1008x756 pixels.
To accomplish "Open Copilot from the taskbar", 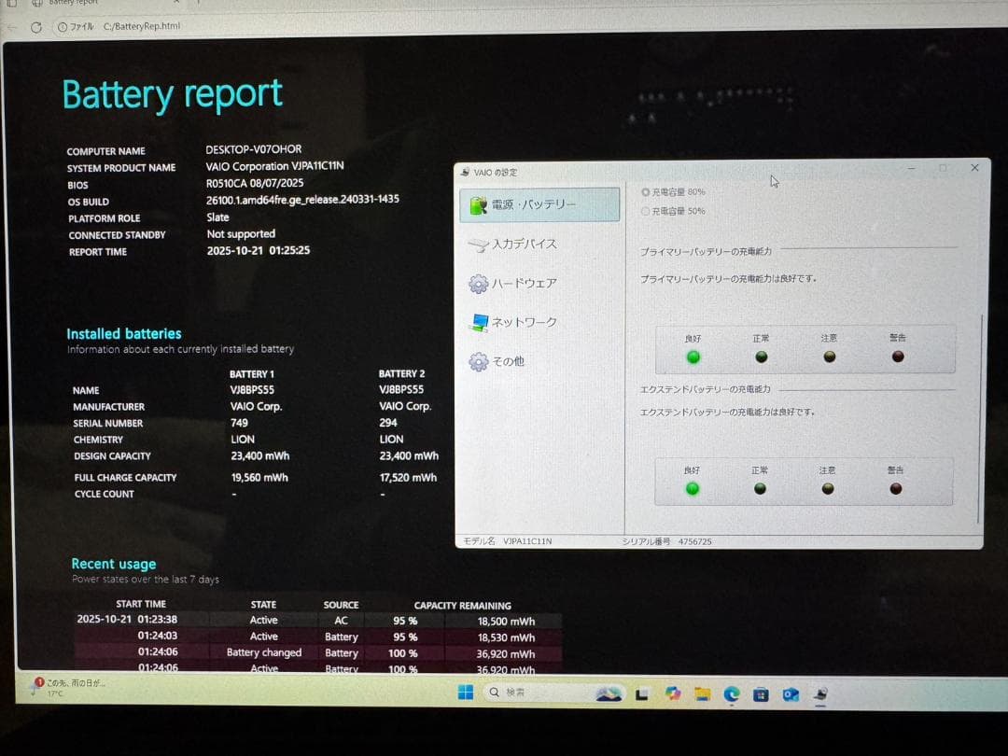I will point(672,693).
